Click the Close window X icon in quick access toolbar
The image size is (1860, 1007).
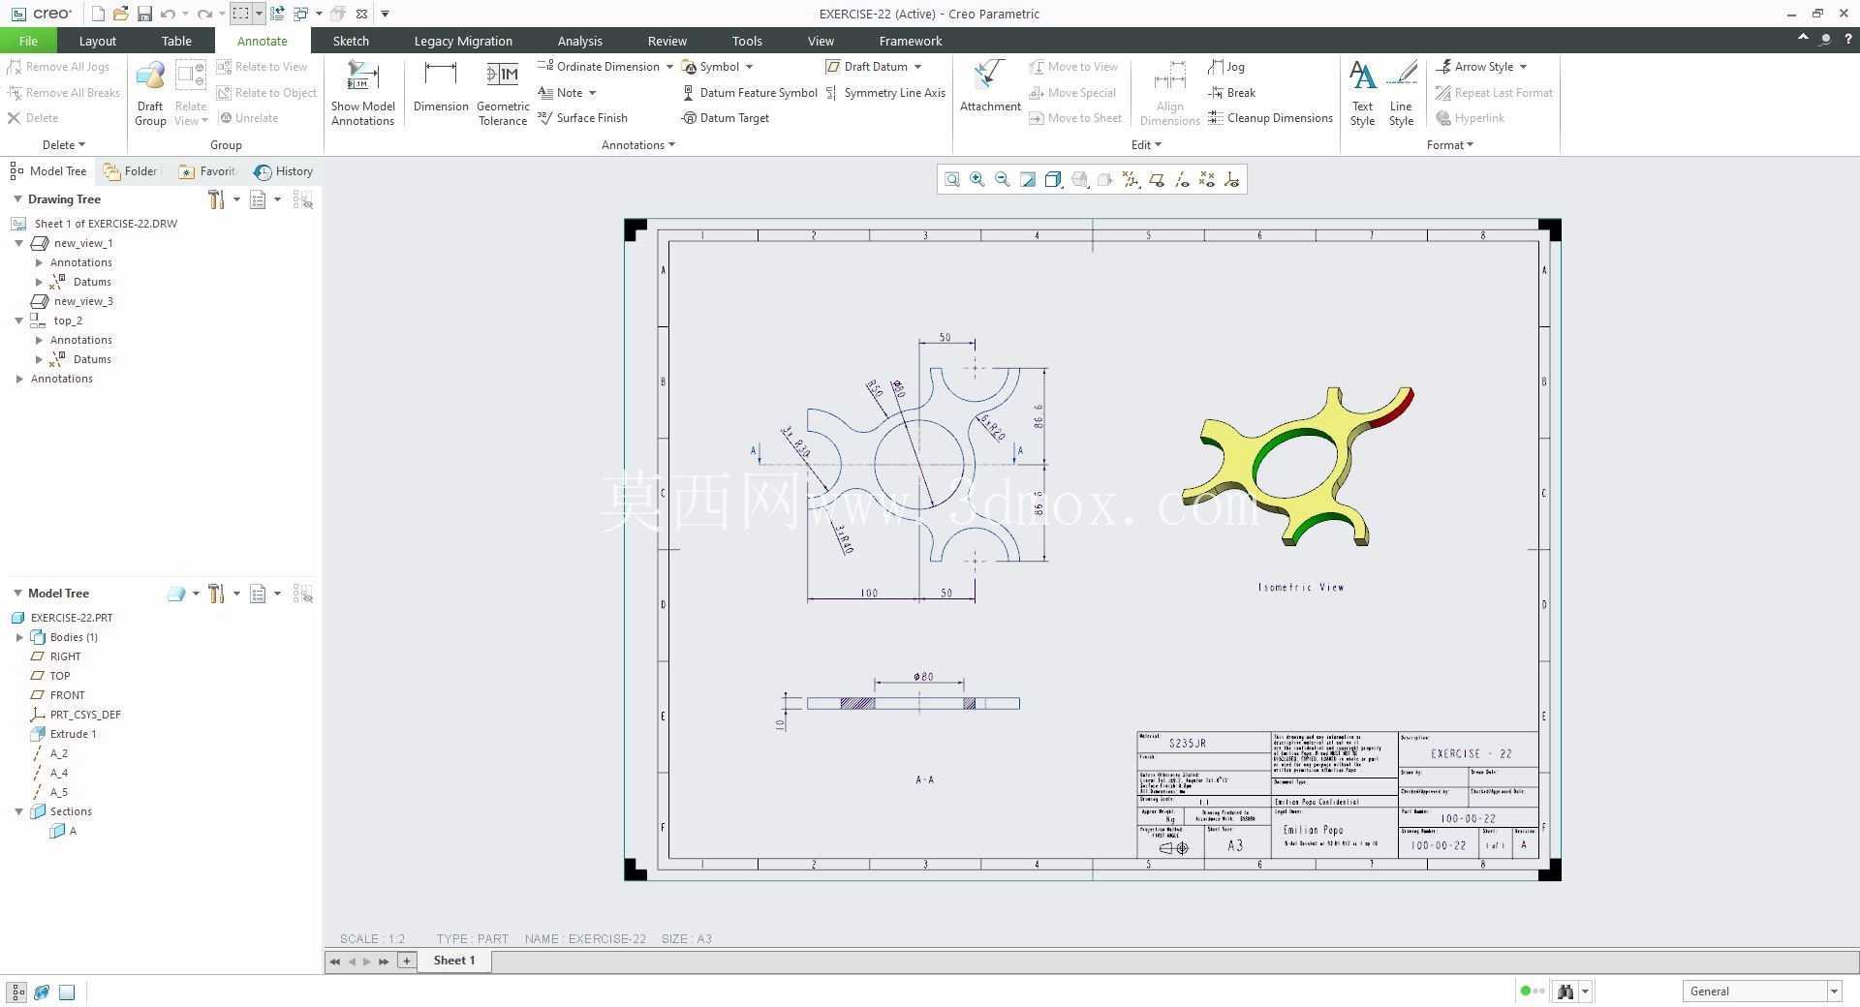(361, 14)
